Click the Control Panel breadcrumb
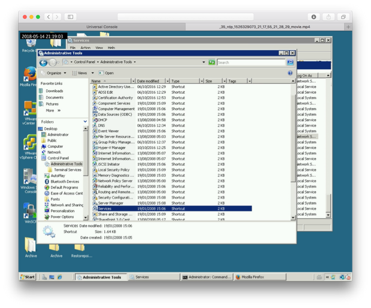This screenshot has height=308, width=371. [x=84, y=62]
